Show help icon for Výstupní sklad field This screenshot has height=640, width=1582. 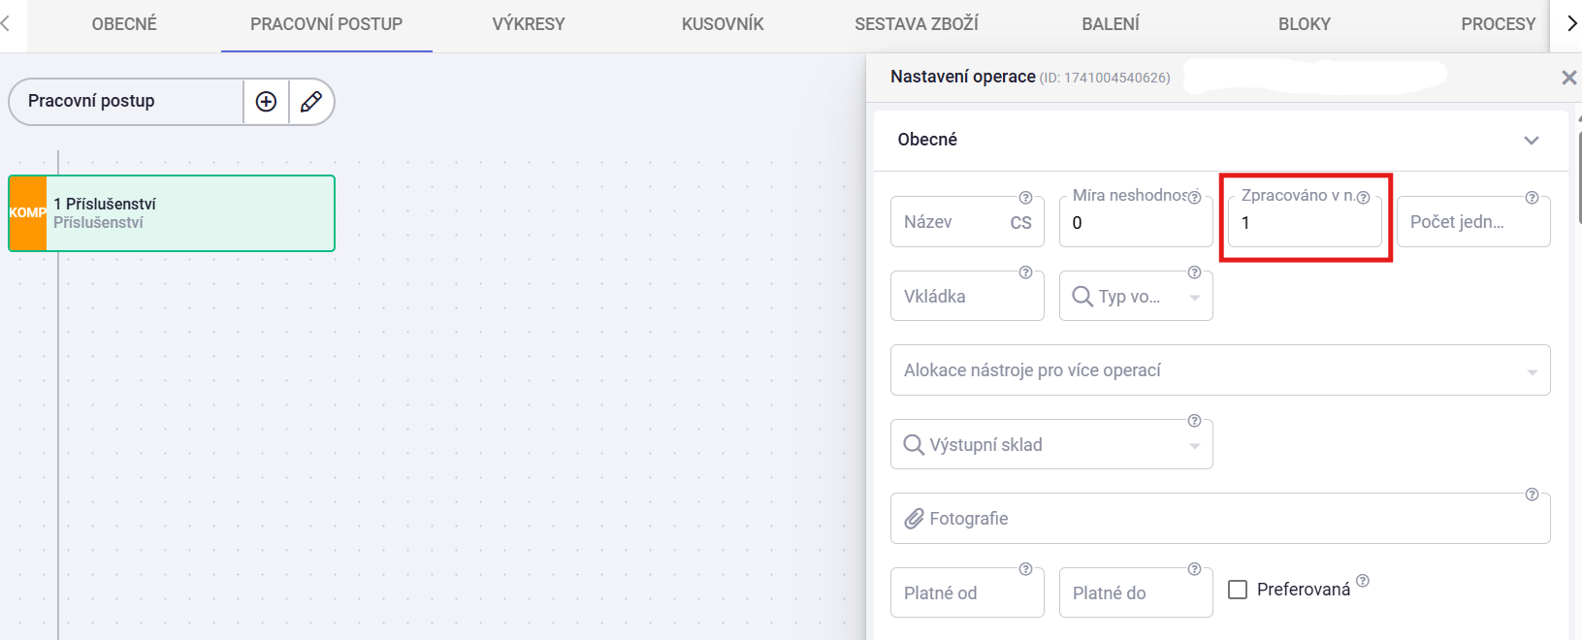(1194, 421)
